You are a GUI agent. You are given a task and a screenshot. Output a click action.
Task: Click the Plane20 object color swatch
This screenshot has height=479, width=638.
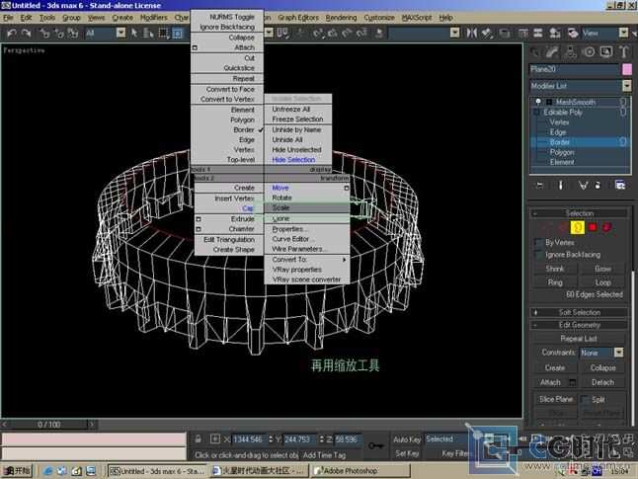click(626, 69)
